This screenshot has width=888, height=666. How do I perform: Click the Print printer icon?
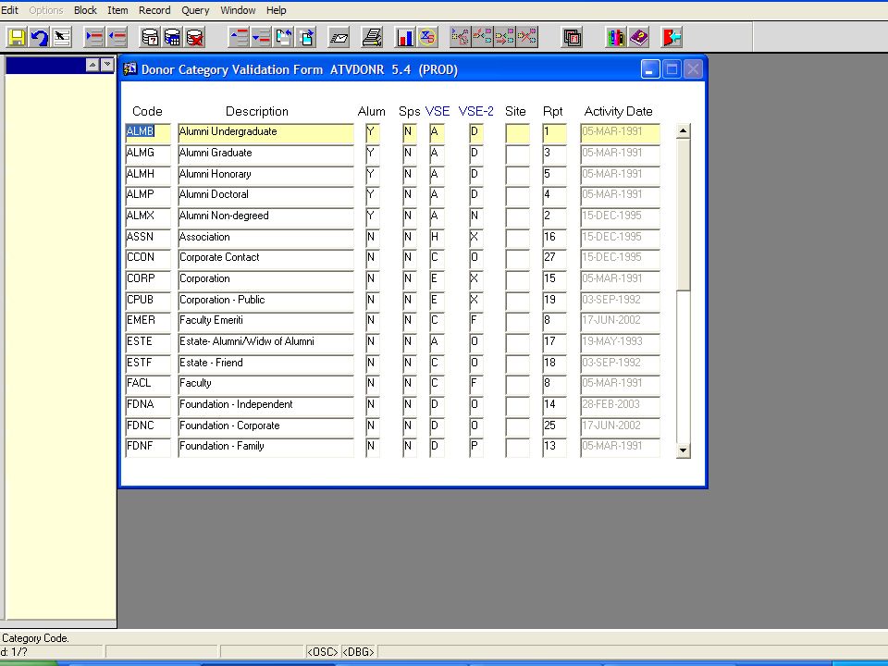372,37
